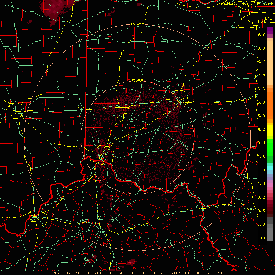Screen dimensions: 275x275
Task: Click the 5.0 scale value
Action: pos(261,116)
